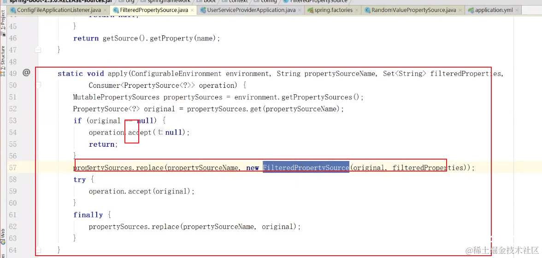Collapse the method fold marker at line 50
542x258 pixels.
(x=38, y=85)
